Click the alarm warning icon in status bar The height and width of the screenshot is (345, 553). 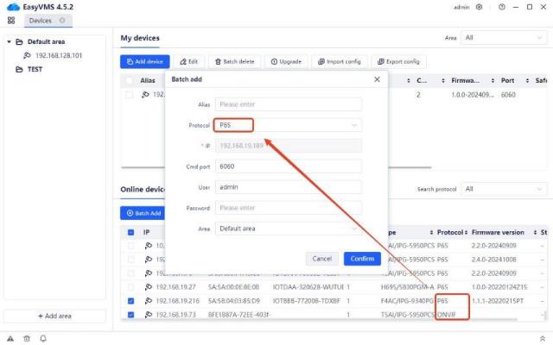coord(10,338)
